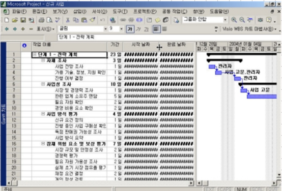Open Print Preview from the toolbar

49,20
